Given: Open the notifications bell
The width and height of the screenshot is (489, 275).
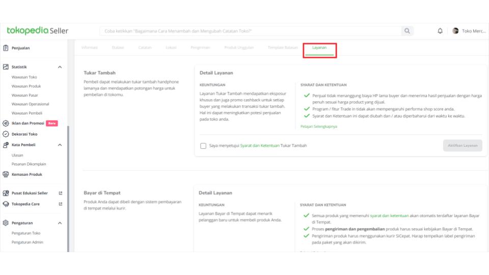Looking at the screenshot, I should (440, 31).
